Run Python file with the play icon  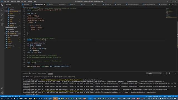(x=170, y=4)
